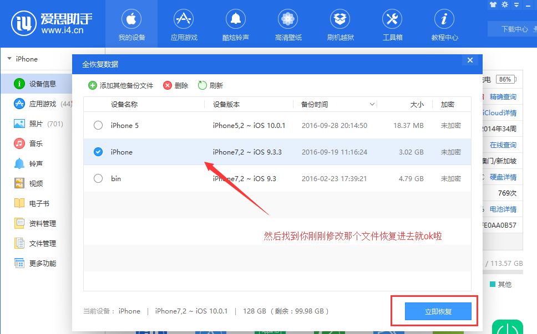Screen dimensions: 537x334
Task: Click the red 删除 delete icon
Action: pos(167,85)
